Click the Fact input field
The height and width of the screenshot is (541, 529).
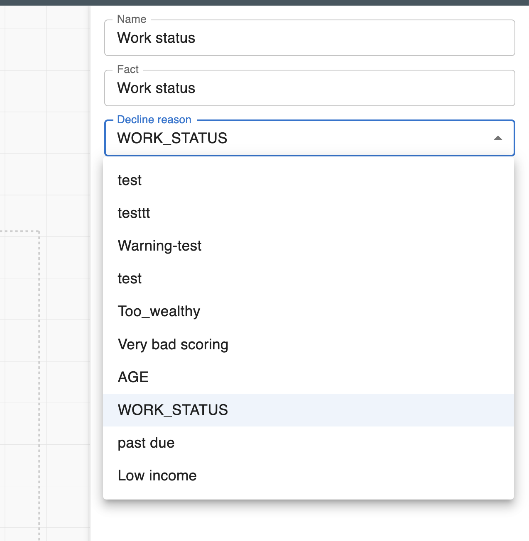309,88
